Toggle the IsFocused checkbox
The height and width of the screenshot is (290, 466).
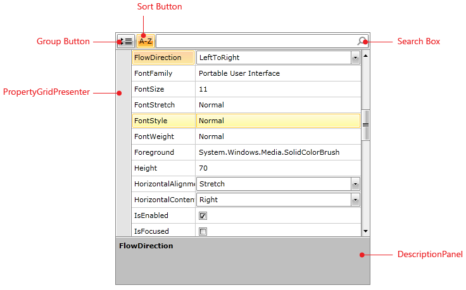pos(203,231)
